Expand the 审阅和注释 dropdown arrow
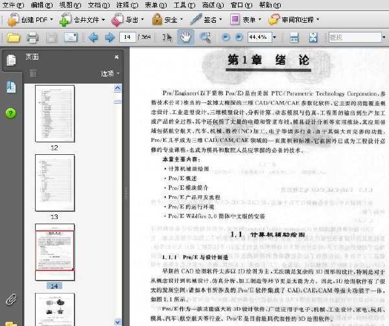 (318, 19)
